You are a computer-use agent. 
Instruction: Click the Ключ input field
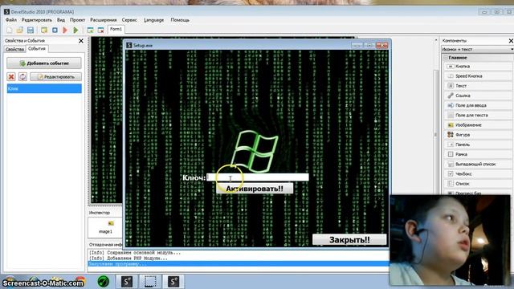click(x=258, y=177)
